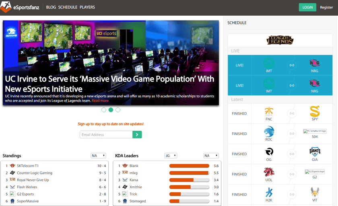Click FINISHED label for H2K vs VIT

pyautogui.click(x=239, y=195)
